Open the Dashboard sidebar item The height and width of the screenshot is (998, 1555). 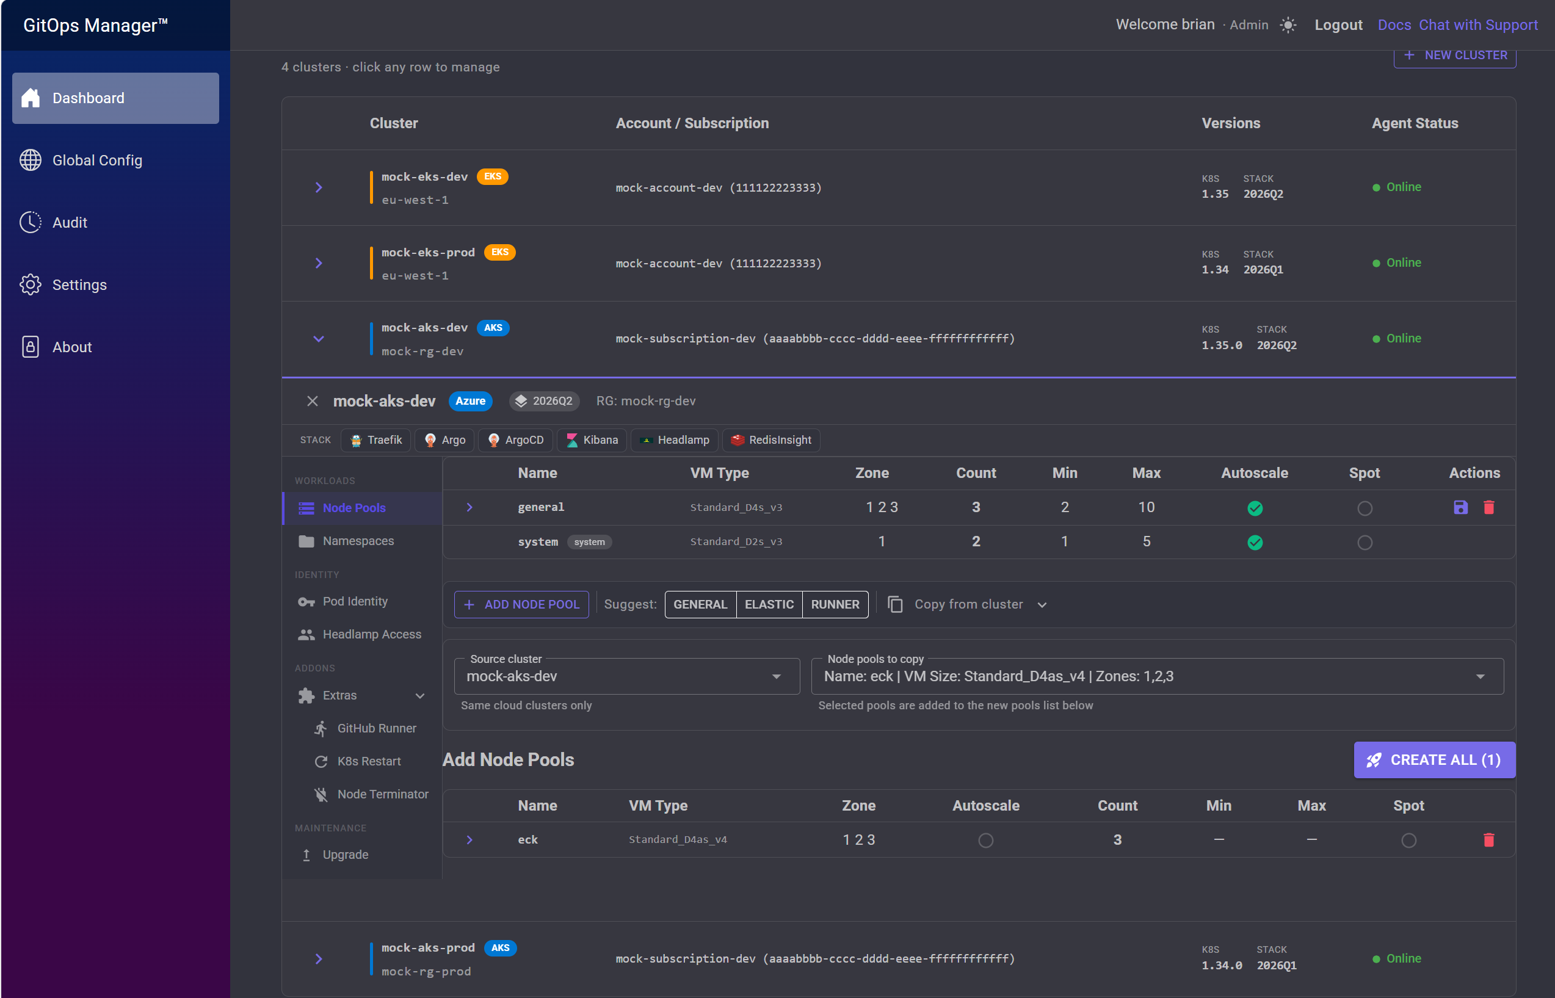coord(115,98)
